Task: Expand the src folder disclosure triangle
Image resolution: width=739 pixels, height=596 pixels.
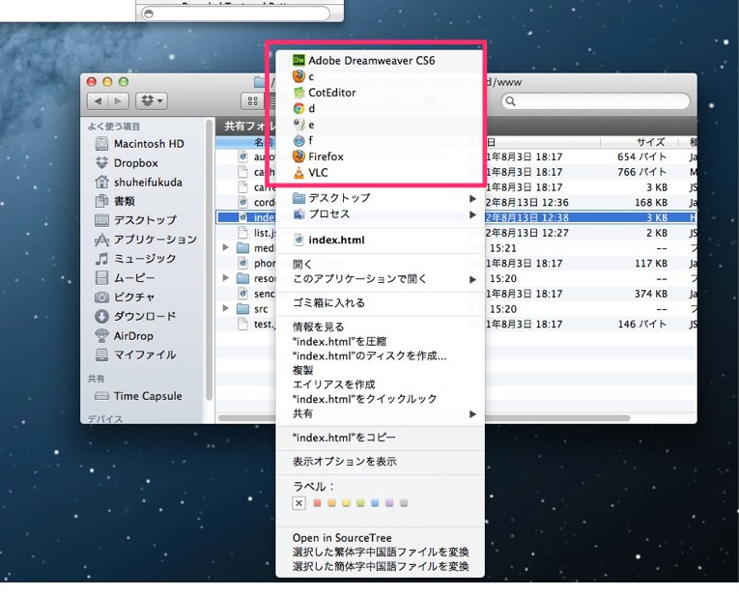Action: 226,308
